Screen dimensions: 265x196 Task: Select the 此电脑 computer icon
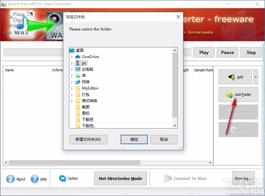point(78,69)
